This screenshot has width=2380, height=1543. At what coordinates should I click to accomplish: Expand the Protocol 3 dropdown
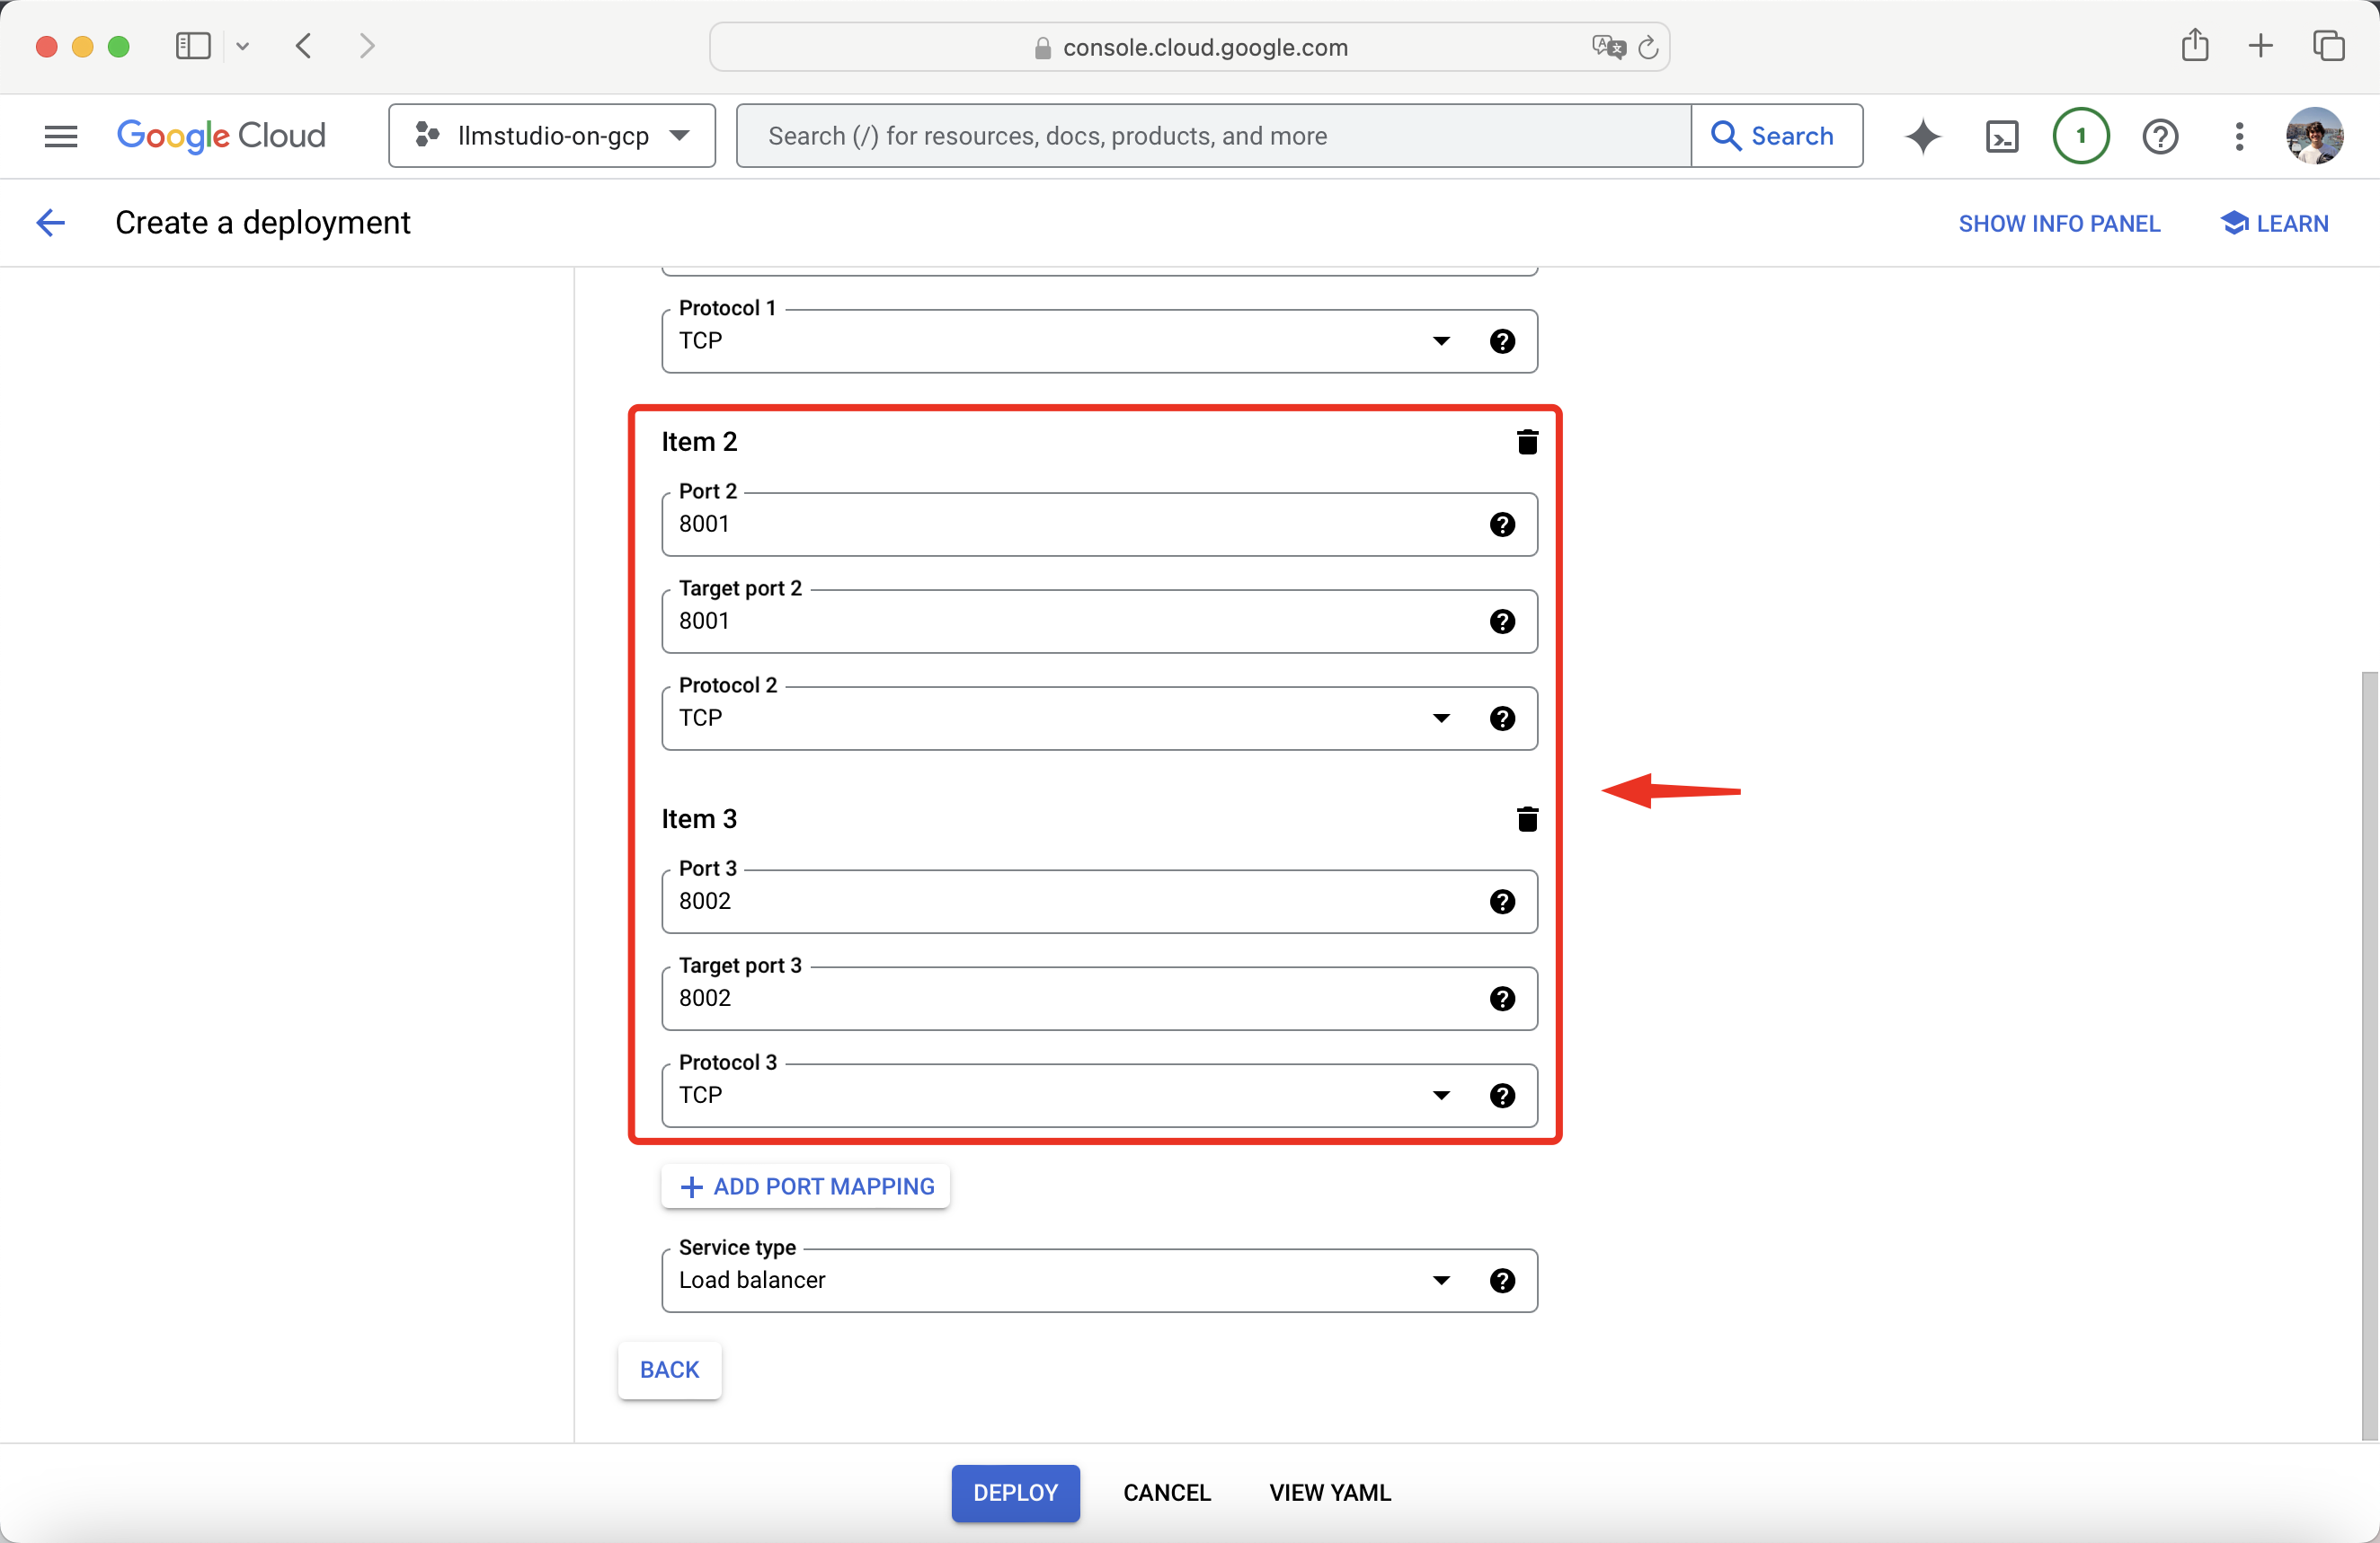point(1441,1096)
